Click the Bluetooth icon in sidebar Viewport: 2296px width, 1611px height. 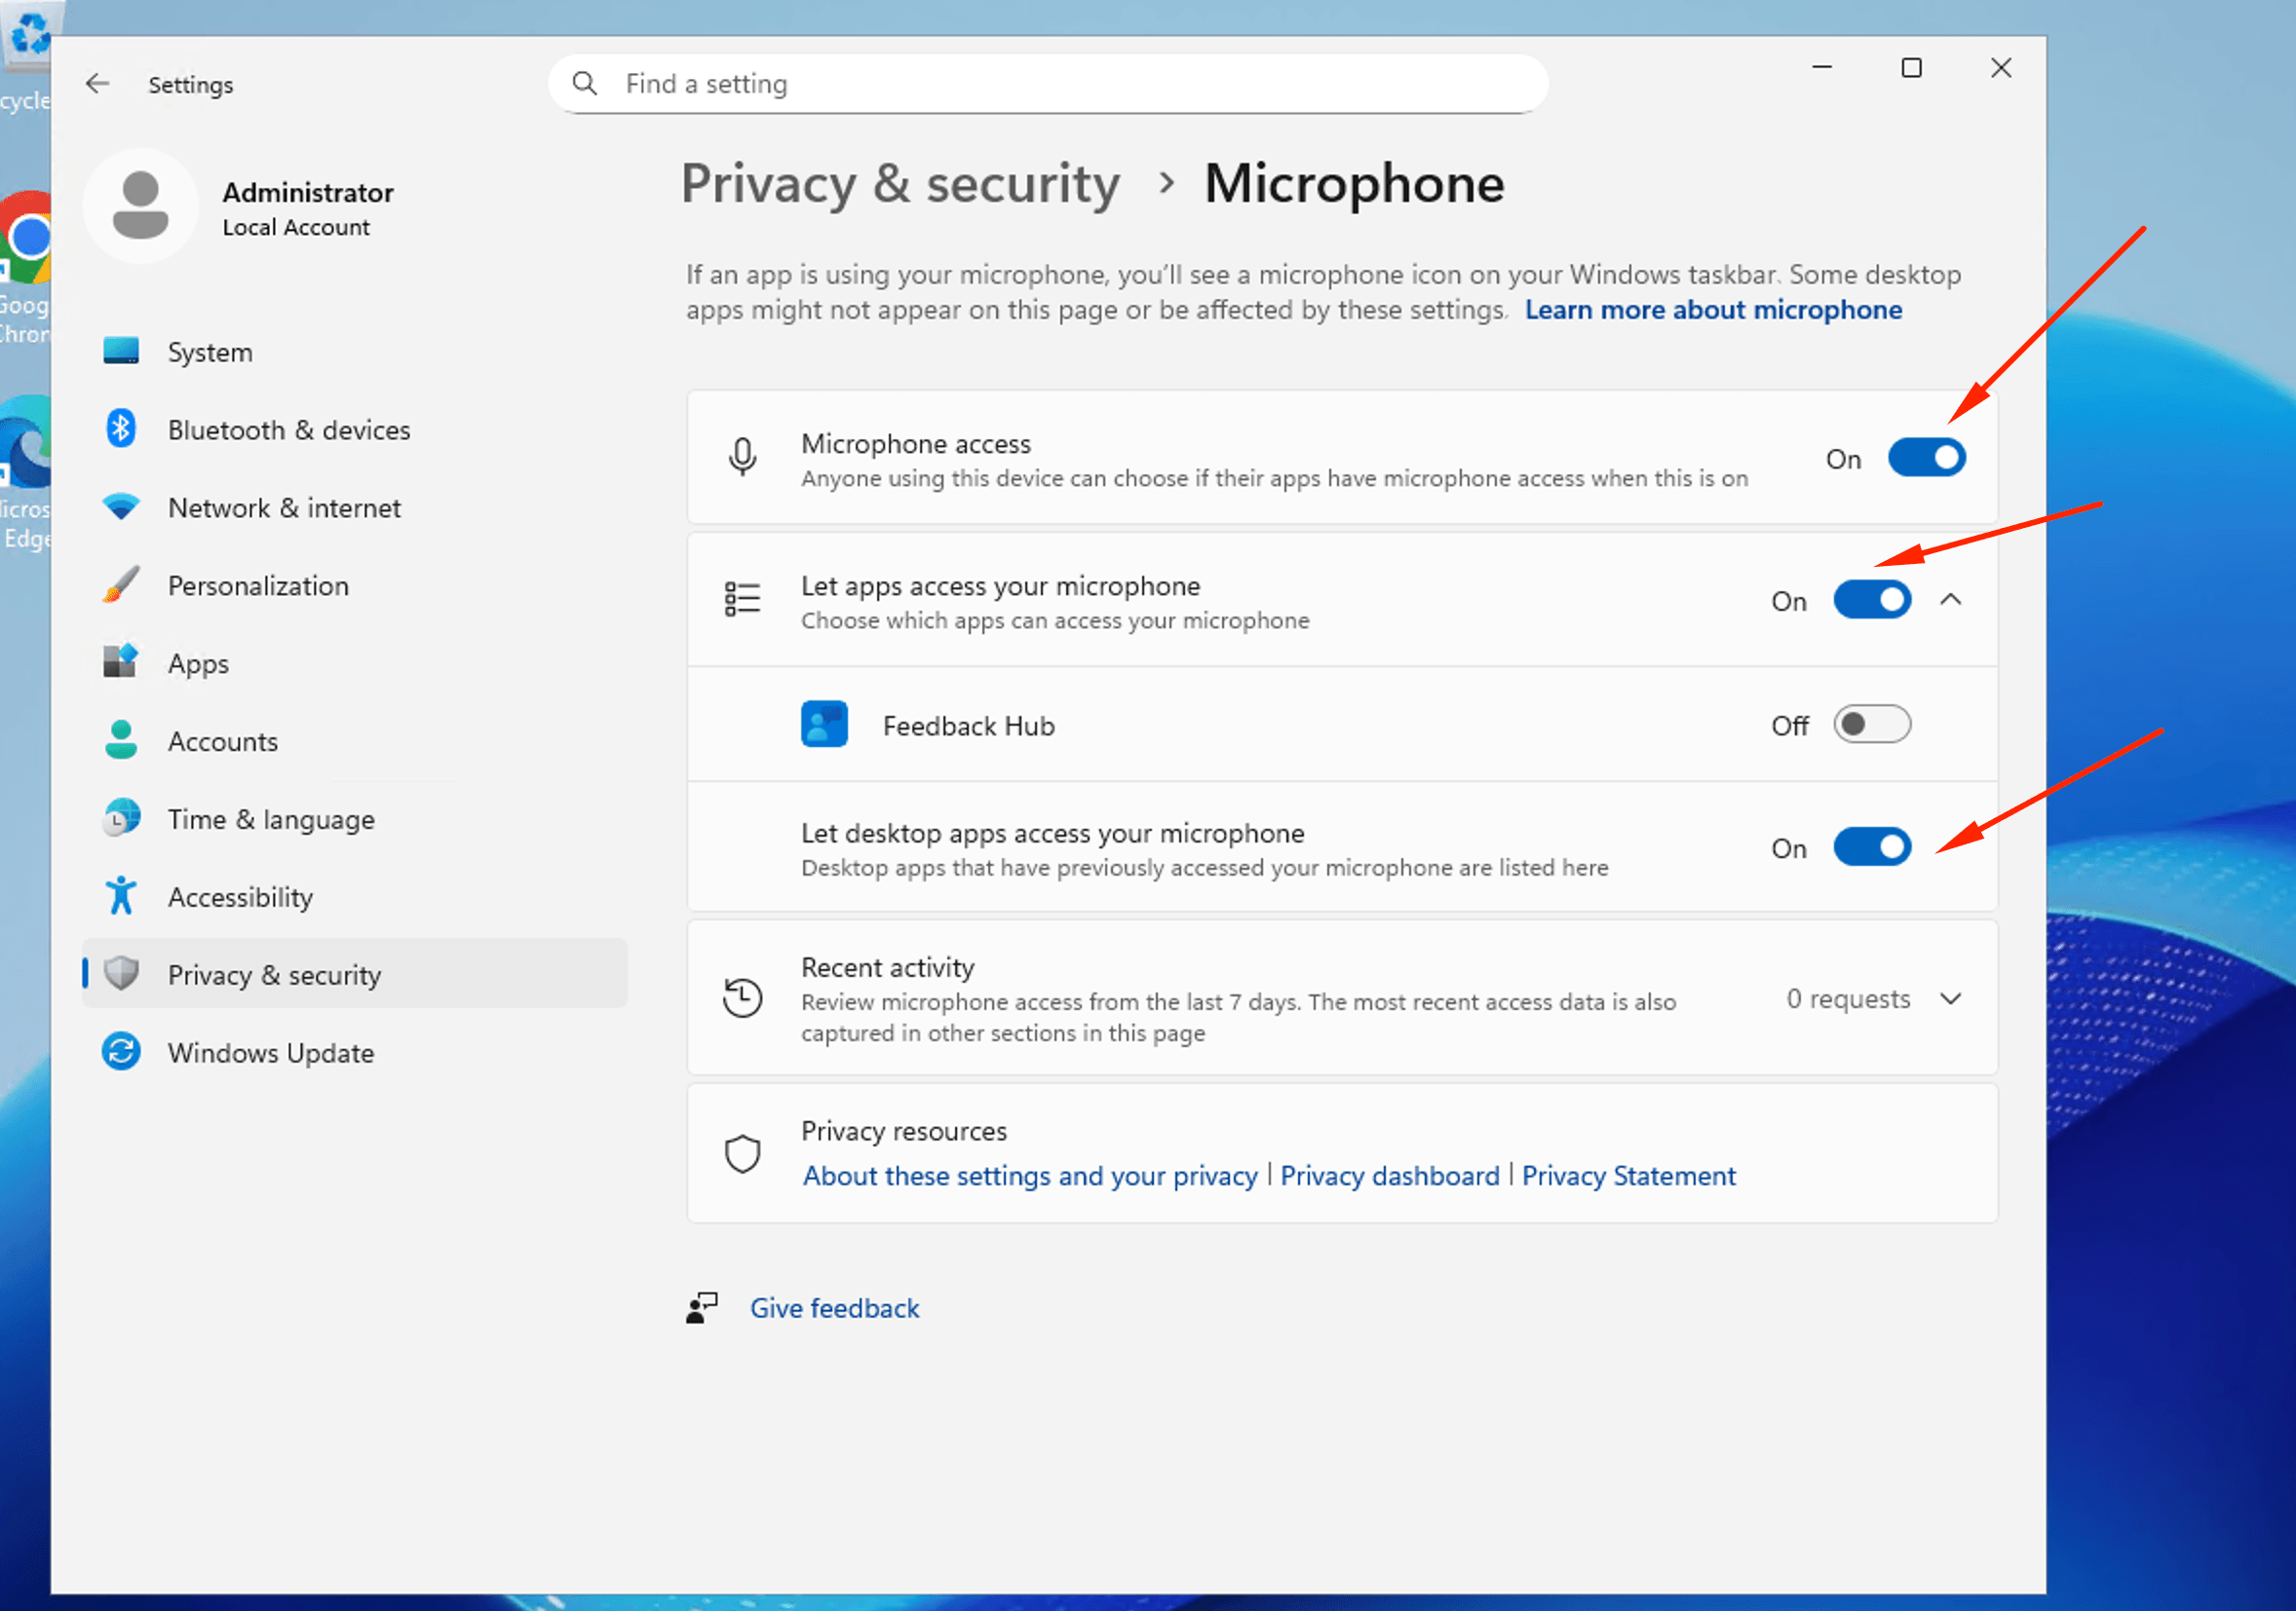[x=121, y=430]
